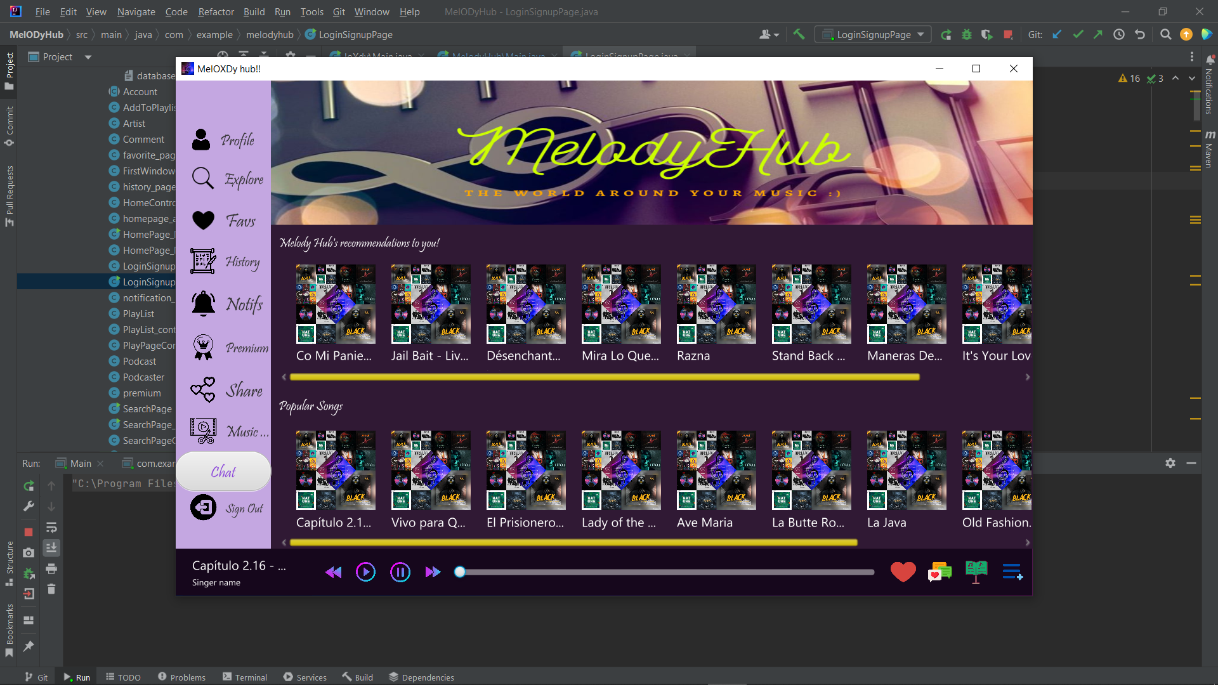This screenshot has height=685, width=1218.
Task: Open song comments chat icon
Action: 940,572
